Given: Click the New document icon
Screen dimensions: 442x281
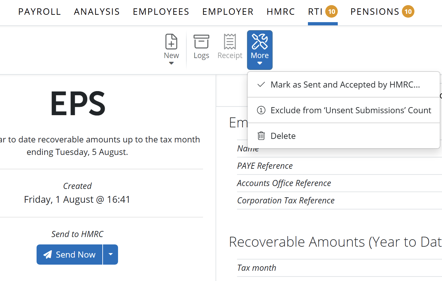Looking at the screenshot, I should [171, 42].
